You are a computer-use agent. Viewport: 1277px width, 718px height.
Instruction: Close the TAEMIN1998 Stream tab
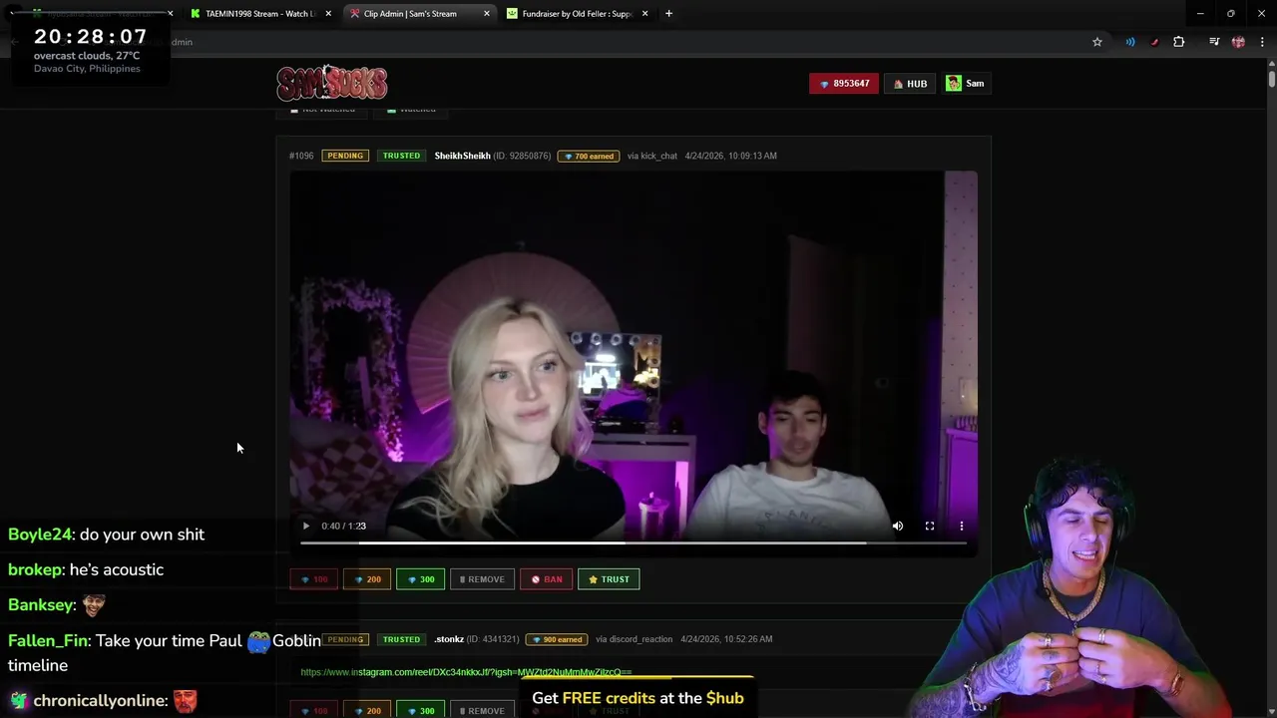pyautogui.click(x=328, y=14)
